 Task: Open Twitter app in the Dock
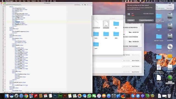coord(138,96)
